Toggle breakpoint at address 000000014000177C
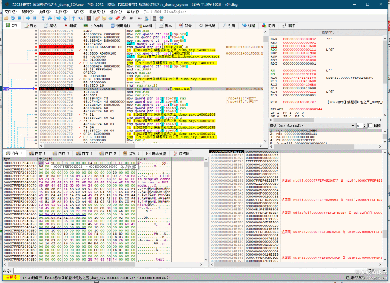 click(x=36, y=53)
